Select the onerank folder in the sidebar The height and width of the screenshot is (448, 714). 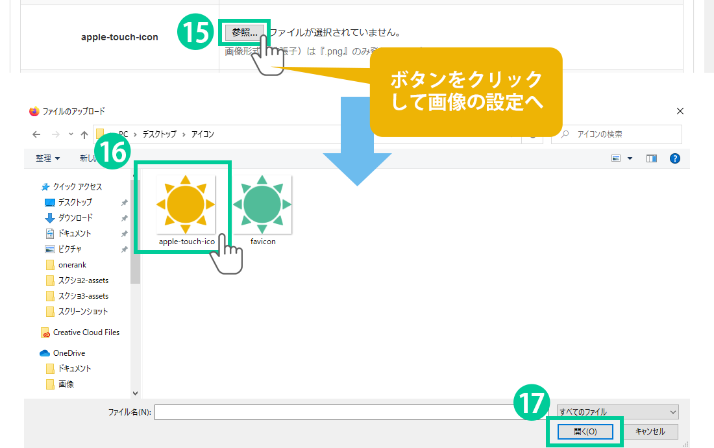pos(71,265)
